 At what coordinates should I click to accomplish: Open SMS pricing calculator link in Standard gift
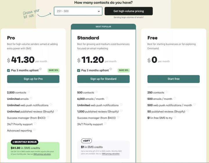[111, 154]
